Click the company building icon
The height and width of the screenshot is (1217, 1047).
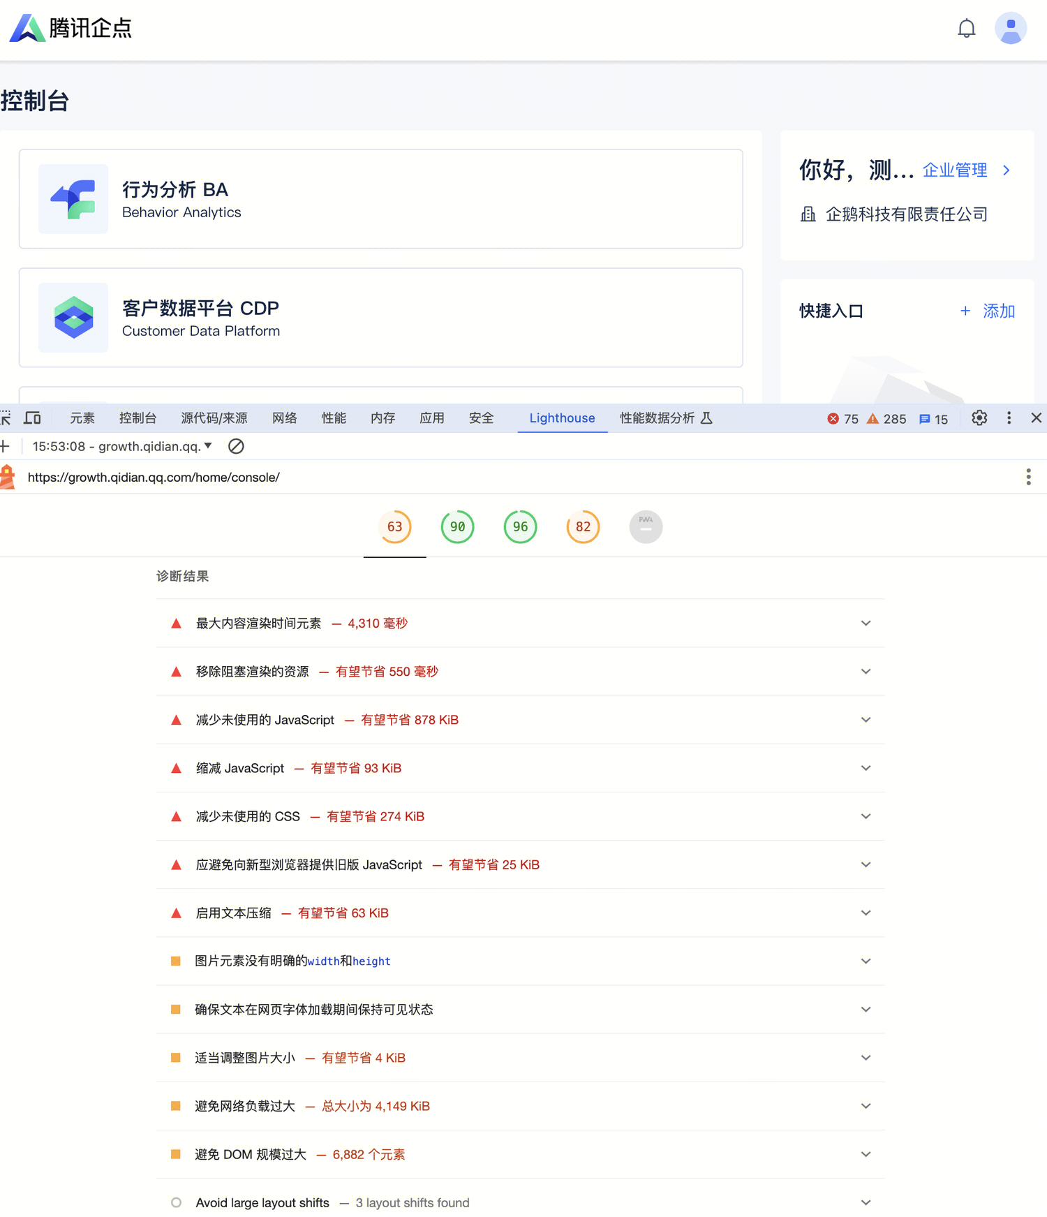pyautogui.click(x=808, y=214)
